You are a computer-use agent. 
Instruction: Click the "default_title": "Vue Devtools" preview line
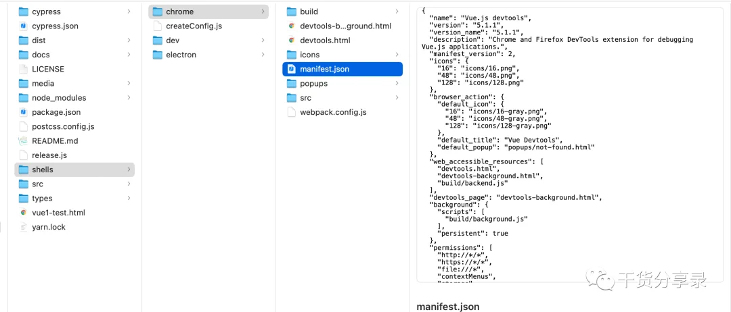tap(500, 140)
